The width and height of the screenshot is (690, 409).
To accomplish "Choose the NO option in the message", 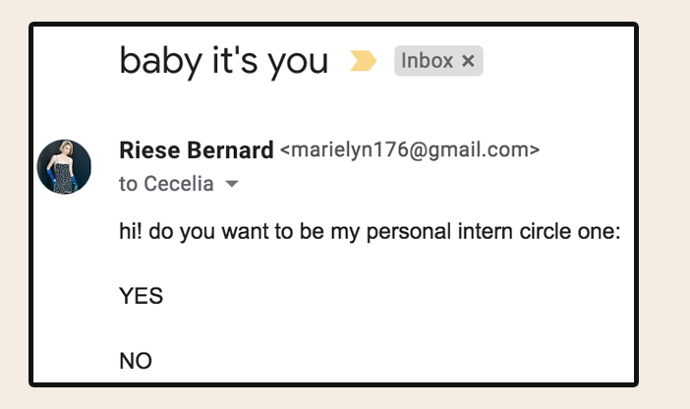I will click(136, 361).
